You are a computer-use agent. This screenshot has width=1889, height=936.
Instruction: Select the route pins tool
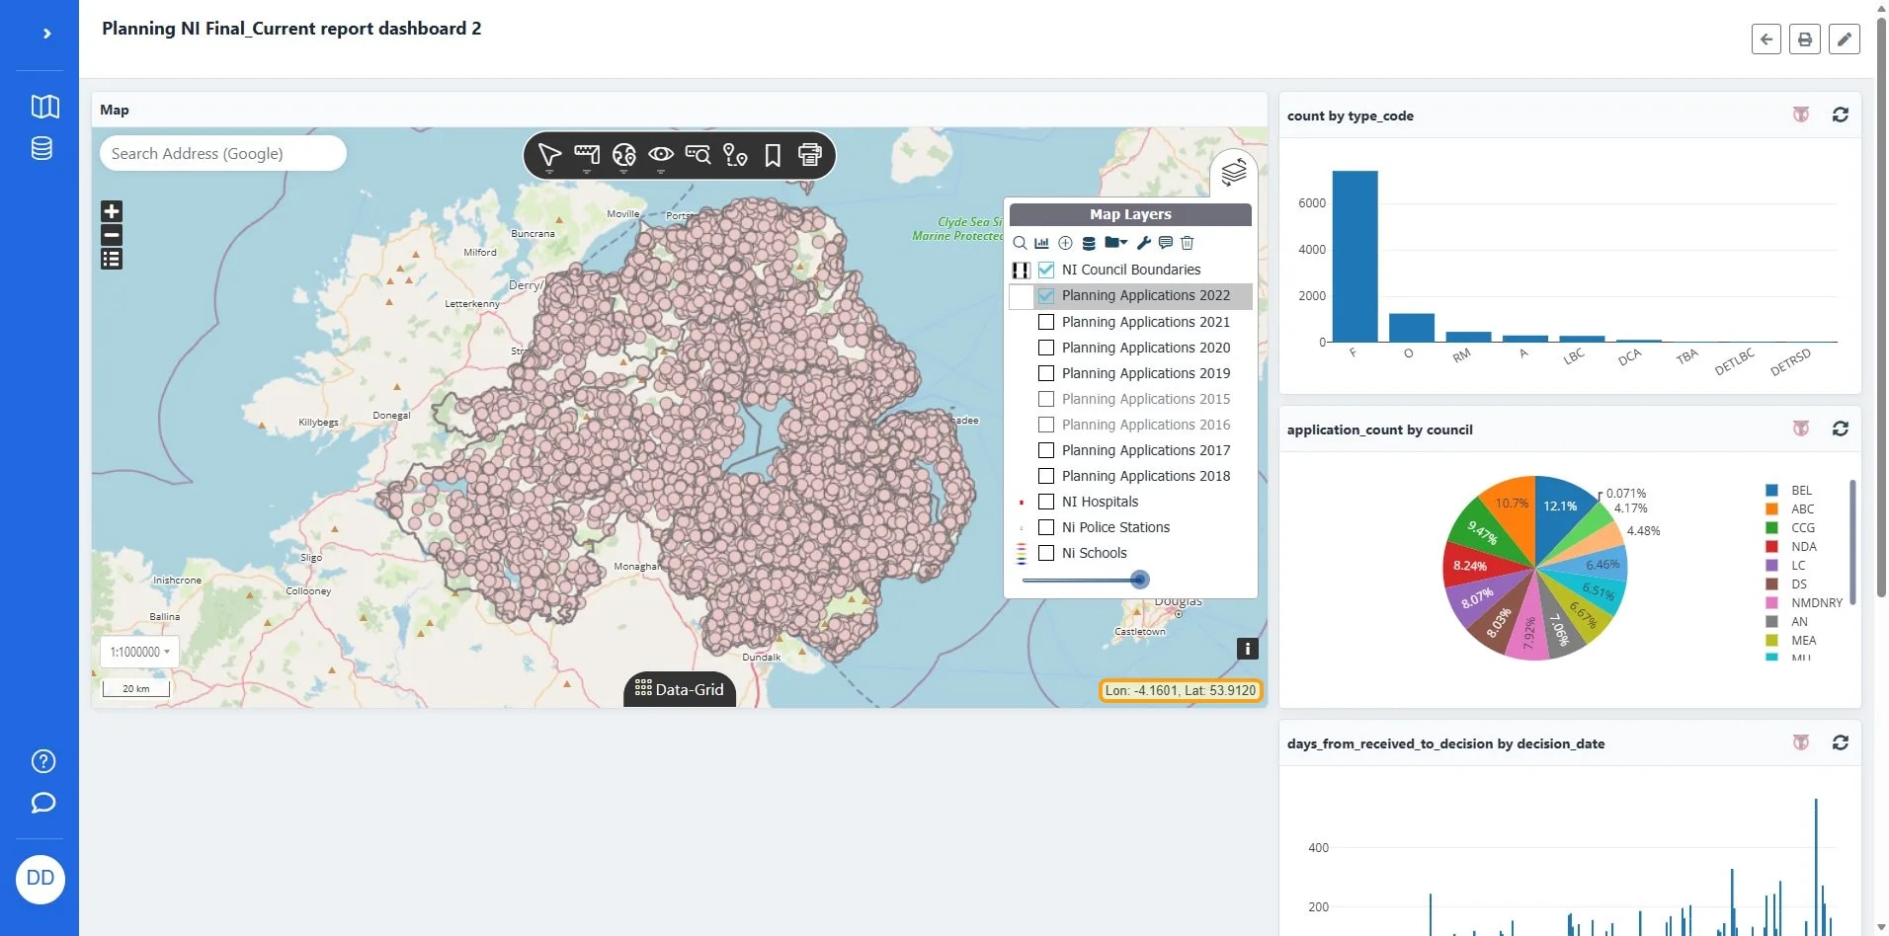(x=735, y=155)
